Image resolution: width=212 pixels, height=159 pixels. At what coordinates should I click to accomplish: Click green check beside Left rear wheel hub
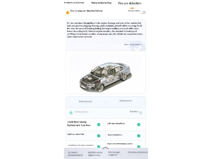coord(139,125)
